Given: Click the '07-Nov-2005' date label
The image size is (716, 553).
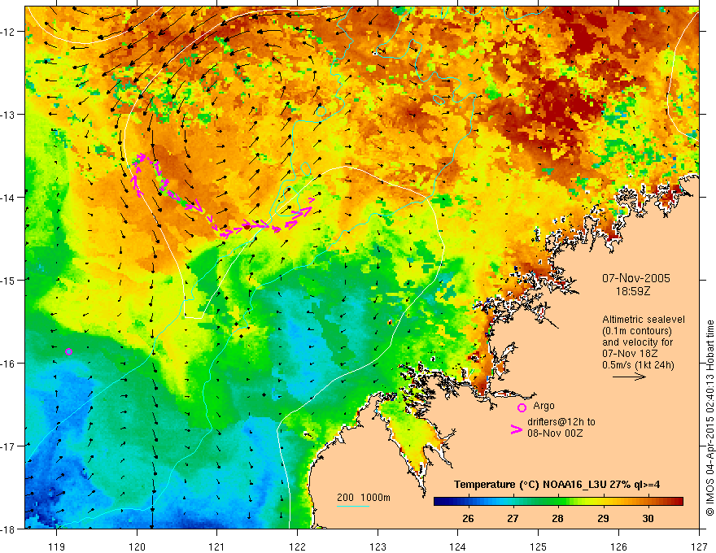Looking at the screenshot, I should coord(635,278).
